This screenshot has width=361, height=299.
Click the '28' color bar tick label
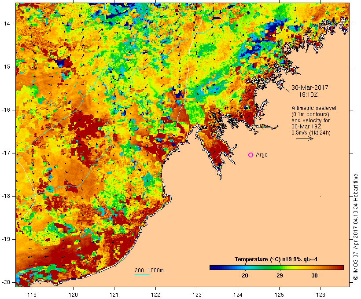pos(245,275)
